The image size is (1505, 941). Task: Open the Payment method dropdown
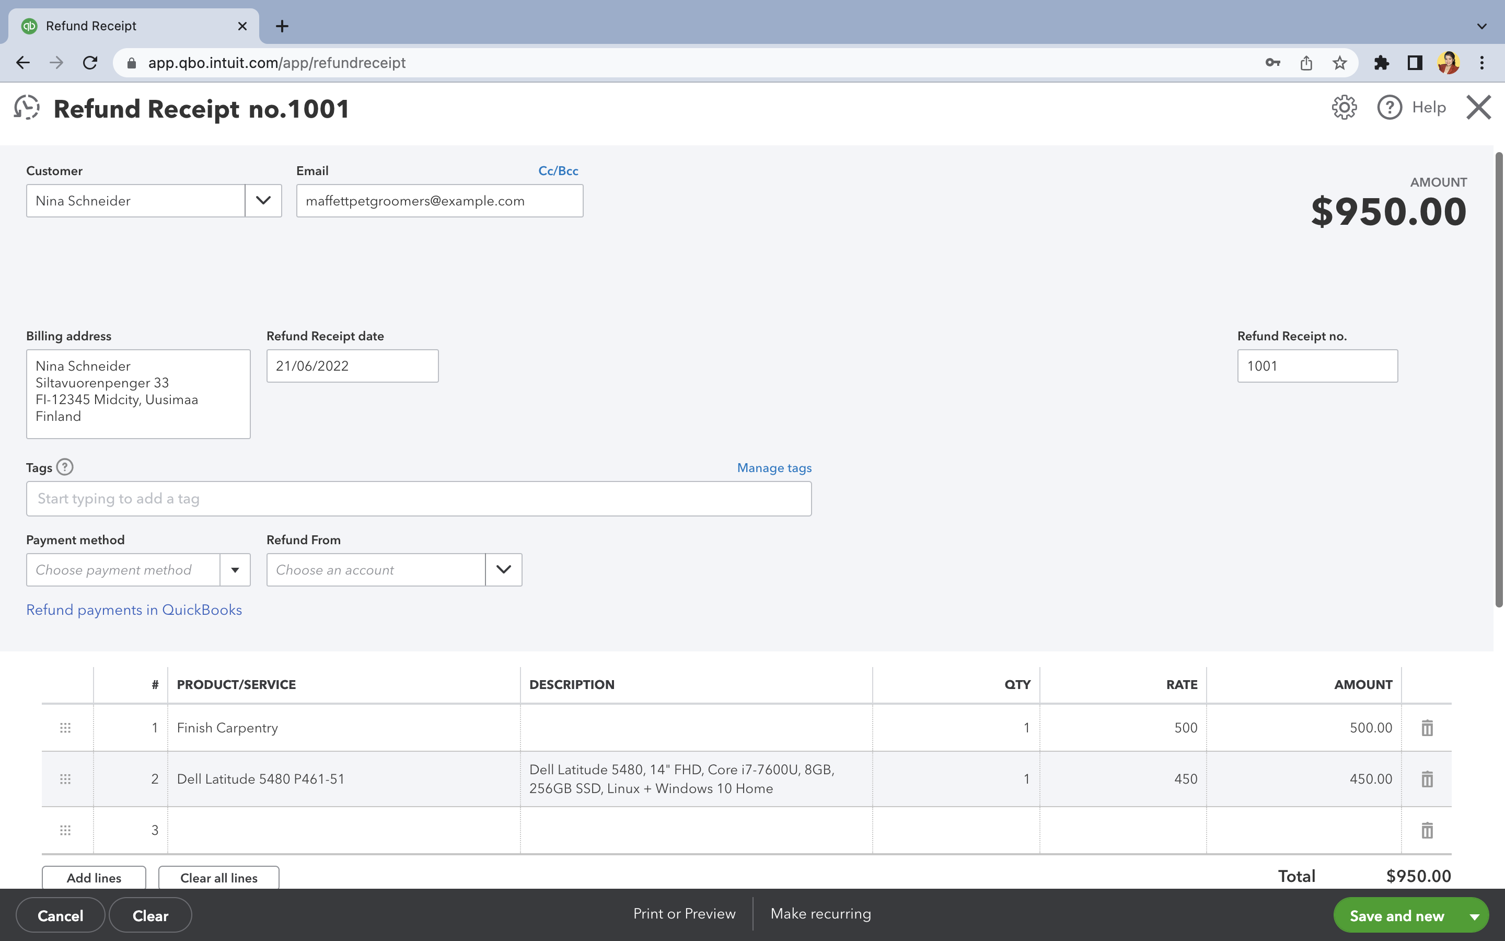235,570
